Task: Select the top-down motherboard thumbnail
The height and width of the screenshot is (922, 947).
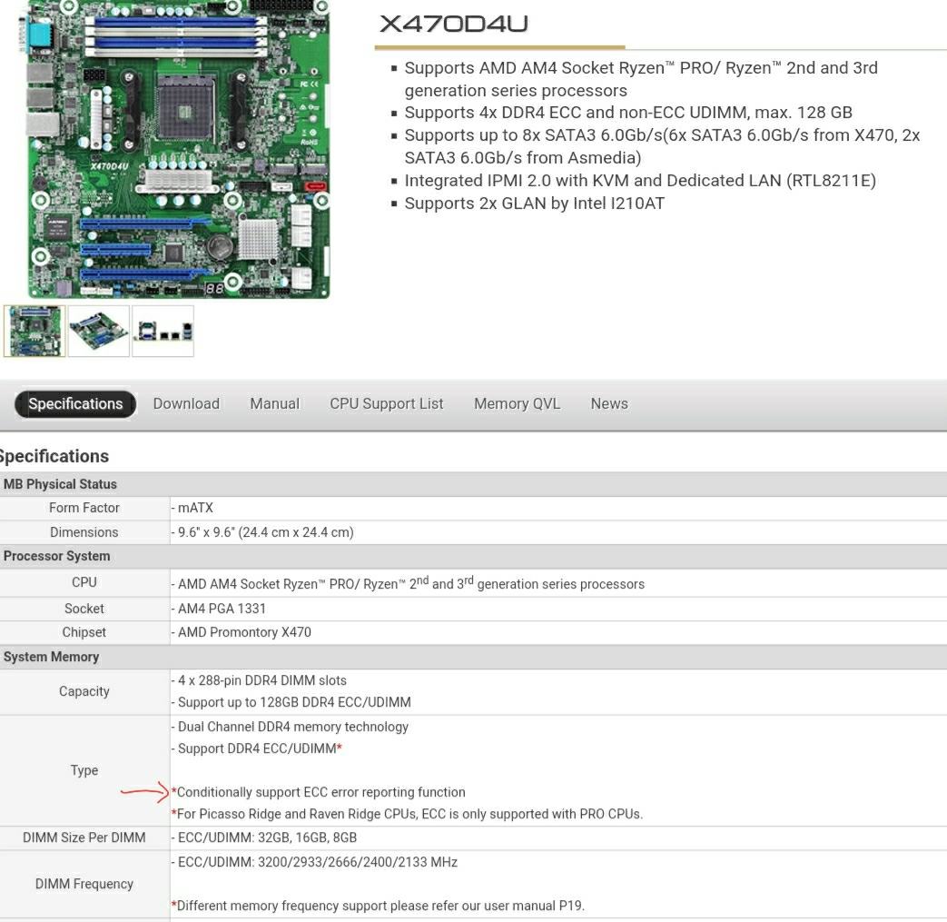Action: tap(35, 331)
